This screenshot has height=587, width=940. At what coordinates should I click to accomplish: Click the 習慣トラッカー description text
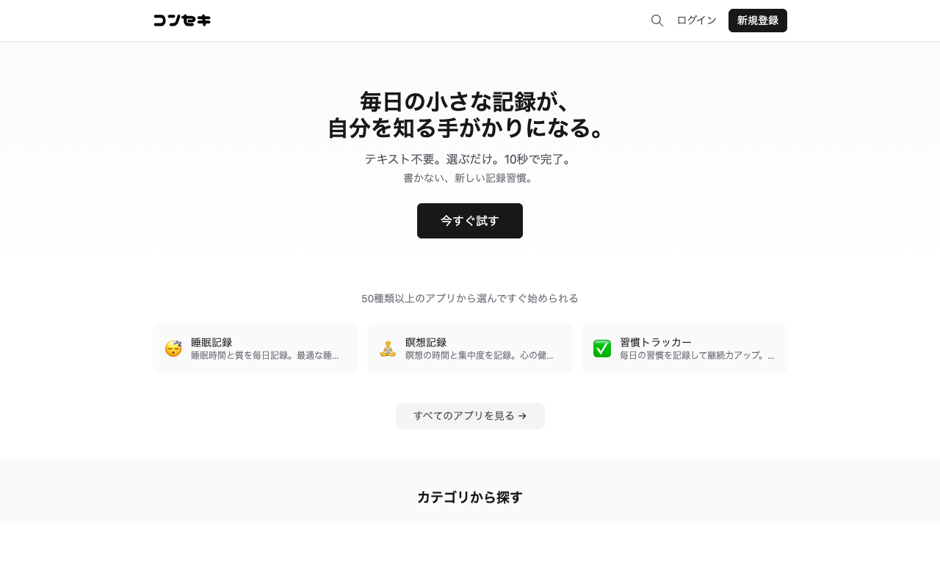click(696, 354)
